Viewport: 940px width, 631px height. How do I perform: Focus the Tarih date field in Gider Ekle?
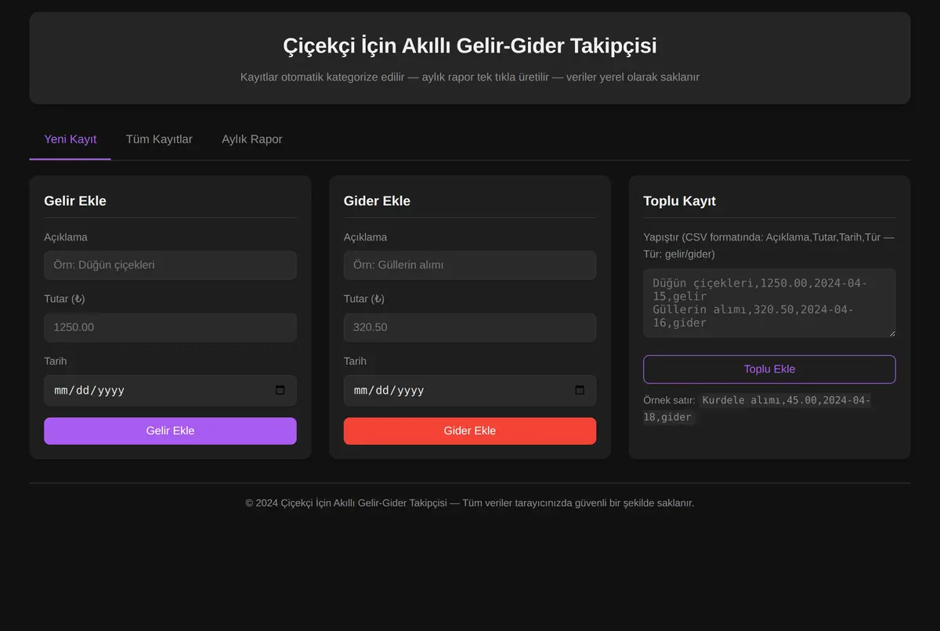[x=470, y=390]
